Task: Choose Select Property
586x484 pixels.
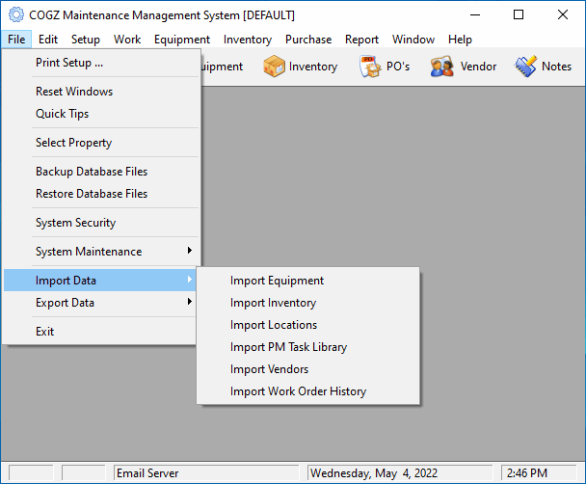Action: pyautogui.click(x=101, y=143)
